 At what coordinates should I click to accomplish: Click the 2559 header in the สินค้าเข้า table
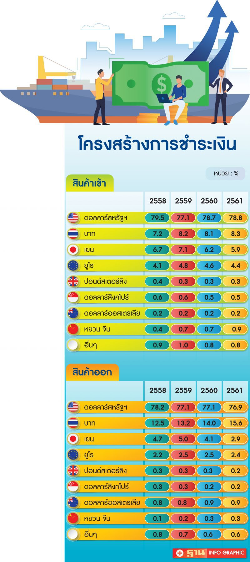click(x=183, y=201)
